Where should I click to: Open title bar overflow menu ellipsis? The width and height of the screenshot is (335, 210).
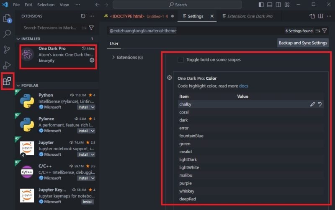pyautogui.click(x=78, y=5)
